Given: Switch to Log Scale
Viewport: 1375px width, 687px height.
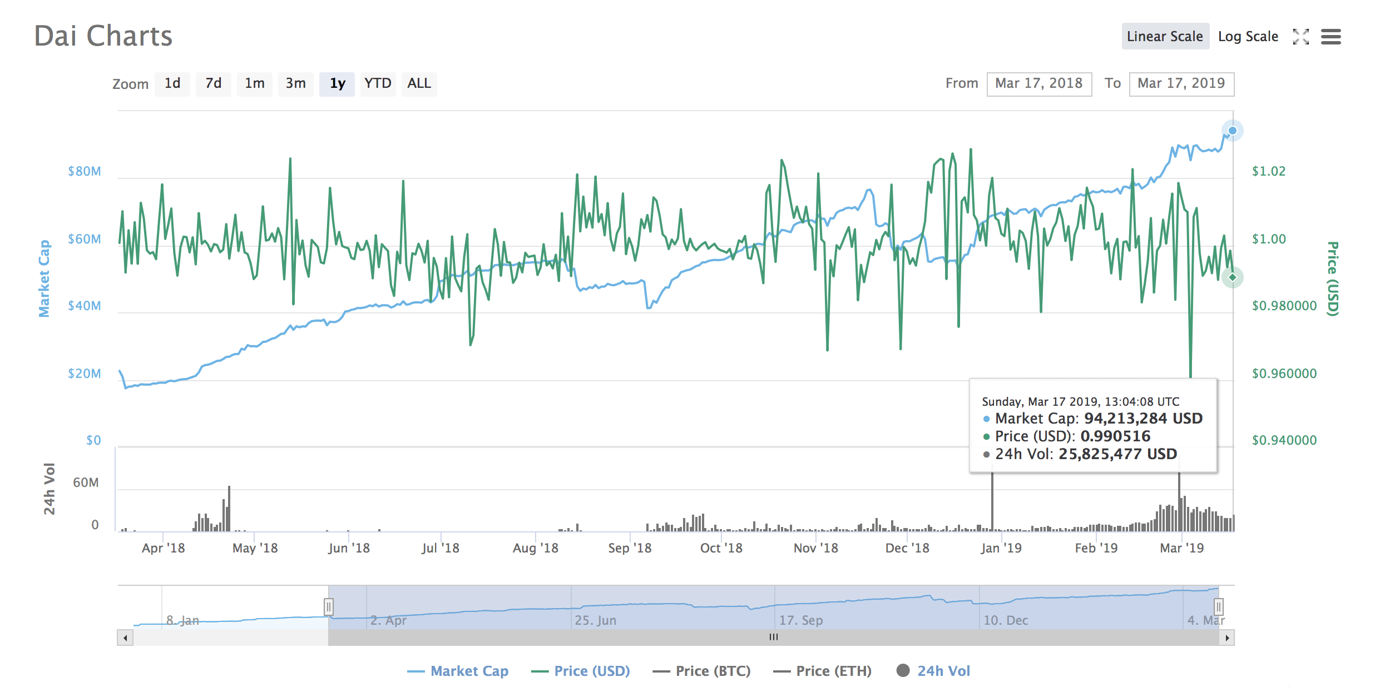Looking at the screenshot, I should click(1248, 37).
